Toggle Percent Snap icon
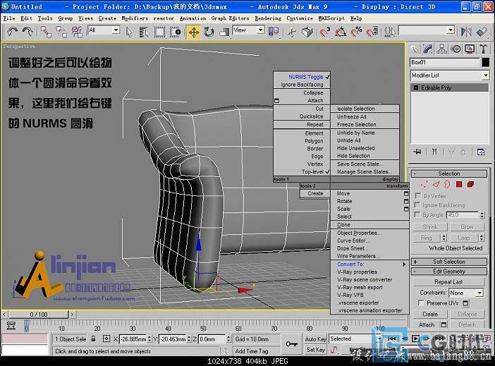The height and width of the screenshot is (366, 495). [x=356, y=32]
